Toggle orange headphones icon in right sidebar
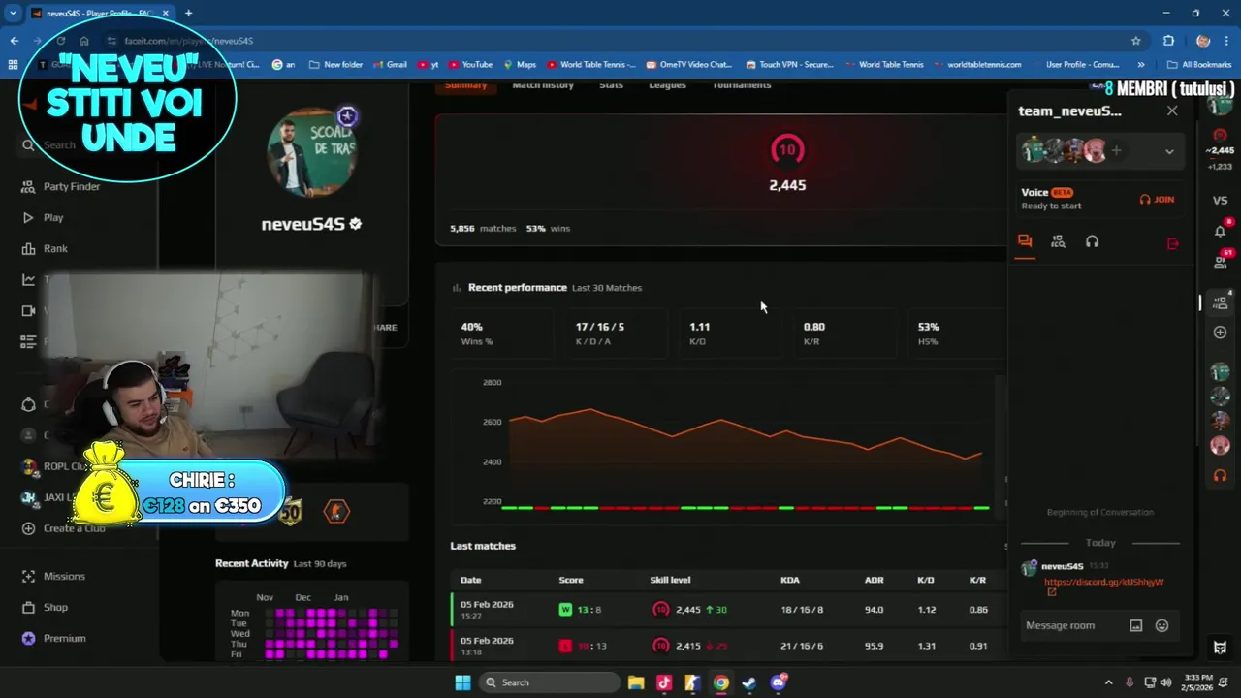The height and width of the screenshot is (698, 1241). (1220, 476)
